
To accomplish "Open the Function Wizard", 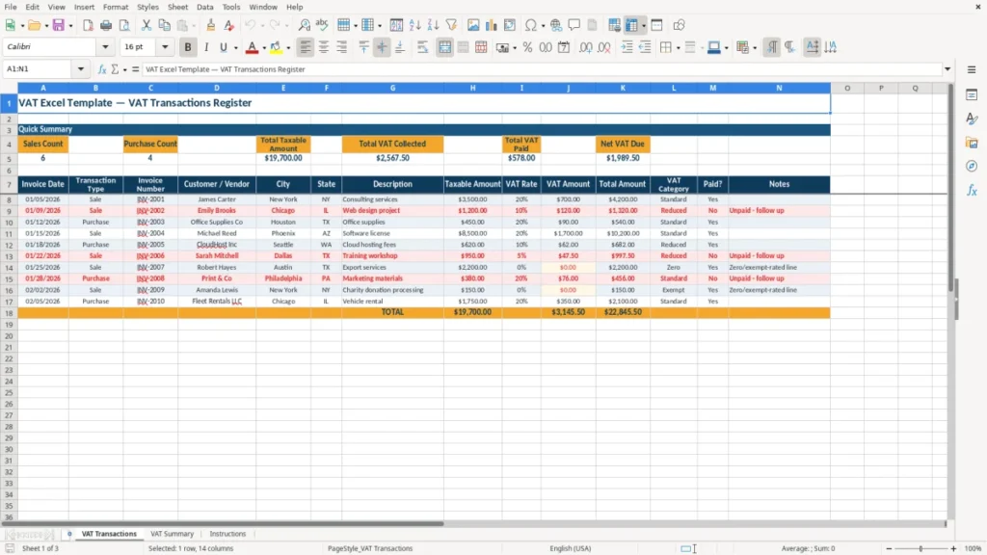I will click(x=102, y=69).
